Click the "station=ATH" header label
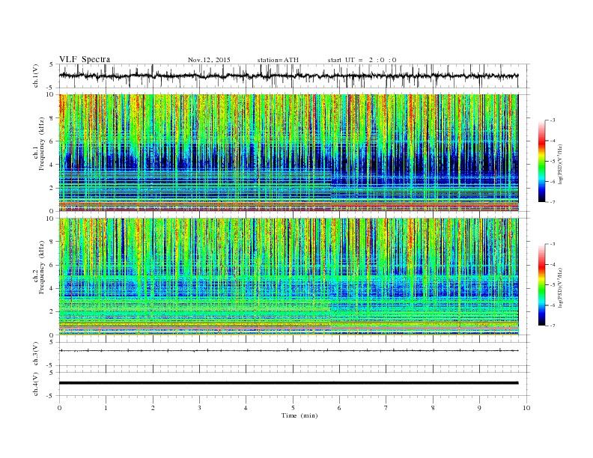 (278, 60)
